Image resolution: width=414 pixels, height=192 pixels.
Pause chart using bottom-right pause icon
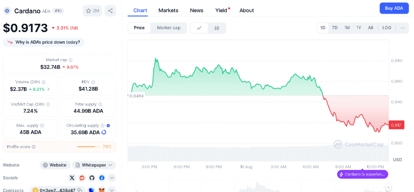pos(388,187)
